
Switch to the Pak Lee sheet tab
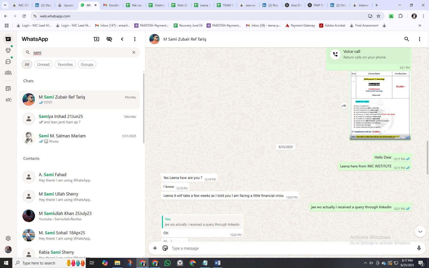click(134, 5)
